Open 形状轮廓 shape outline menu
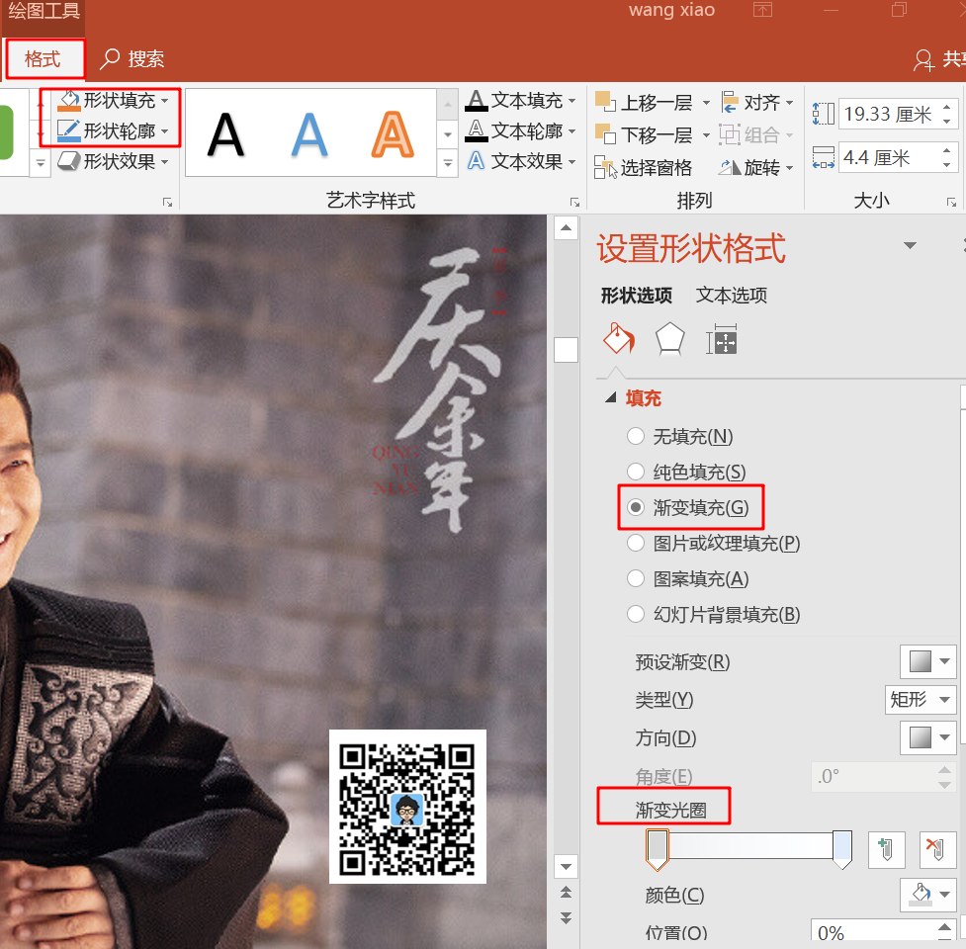The height and width of the screenshot is (949, 966). coord(113,130)
